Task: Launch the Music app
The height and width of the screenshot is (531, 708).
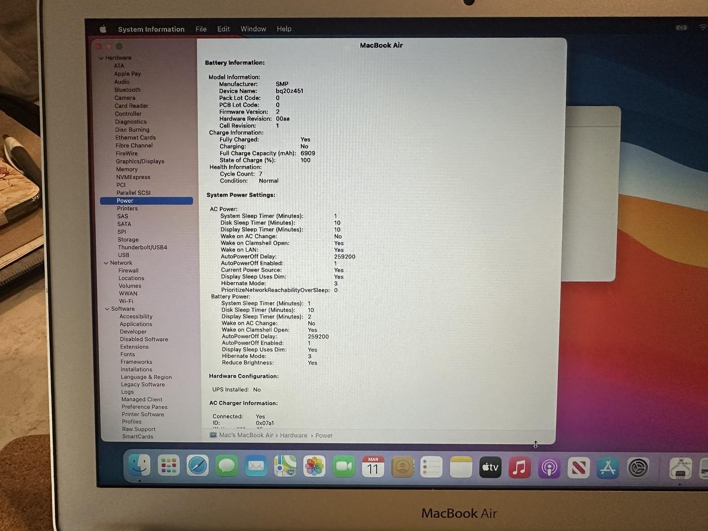Action: coord(519,468)
